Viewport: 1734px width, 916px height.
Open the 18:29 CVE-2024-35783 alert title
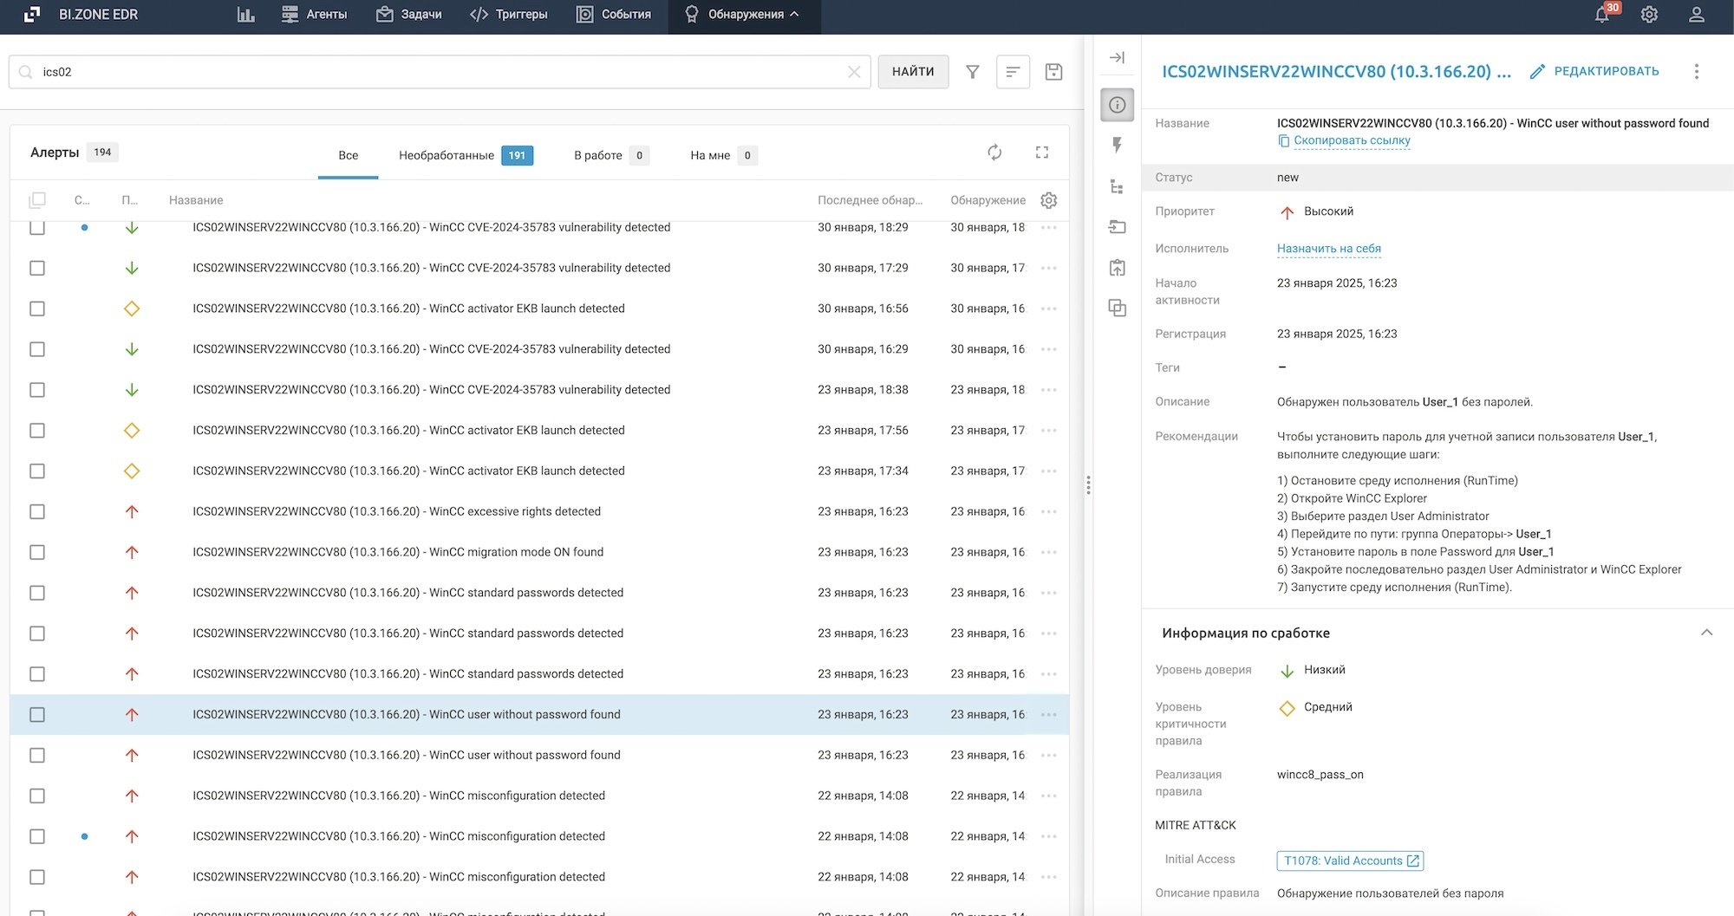pos(431,228)
